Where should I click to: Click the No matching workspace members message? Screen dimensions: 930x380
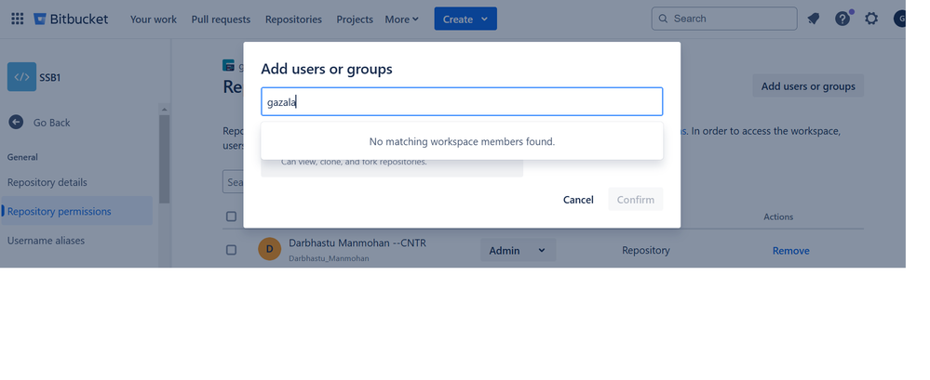click(x=462, y=141)
